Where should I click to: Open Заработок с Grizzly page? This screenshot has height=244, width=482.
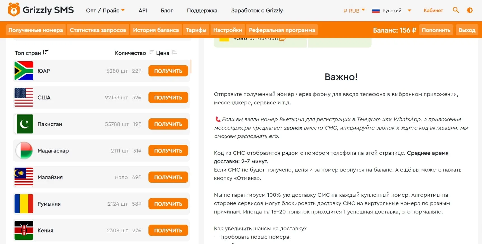pos(257,11)
